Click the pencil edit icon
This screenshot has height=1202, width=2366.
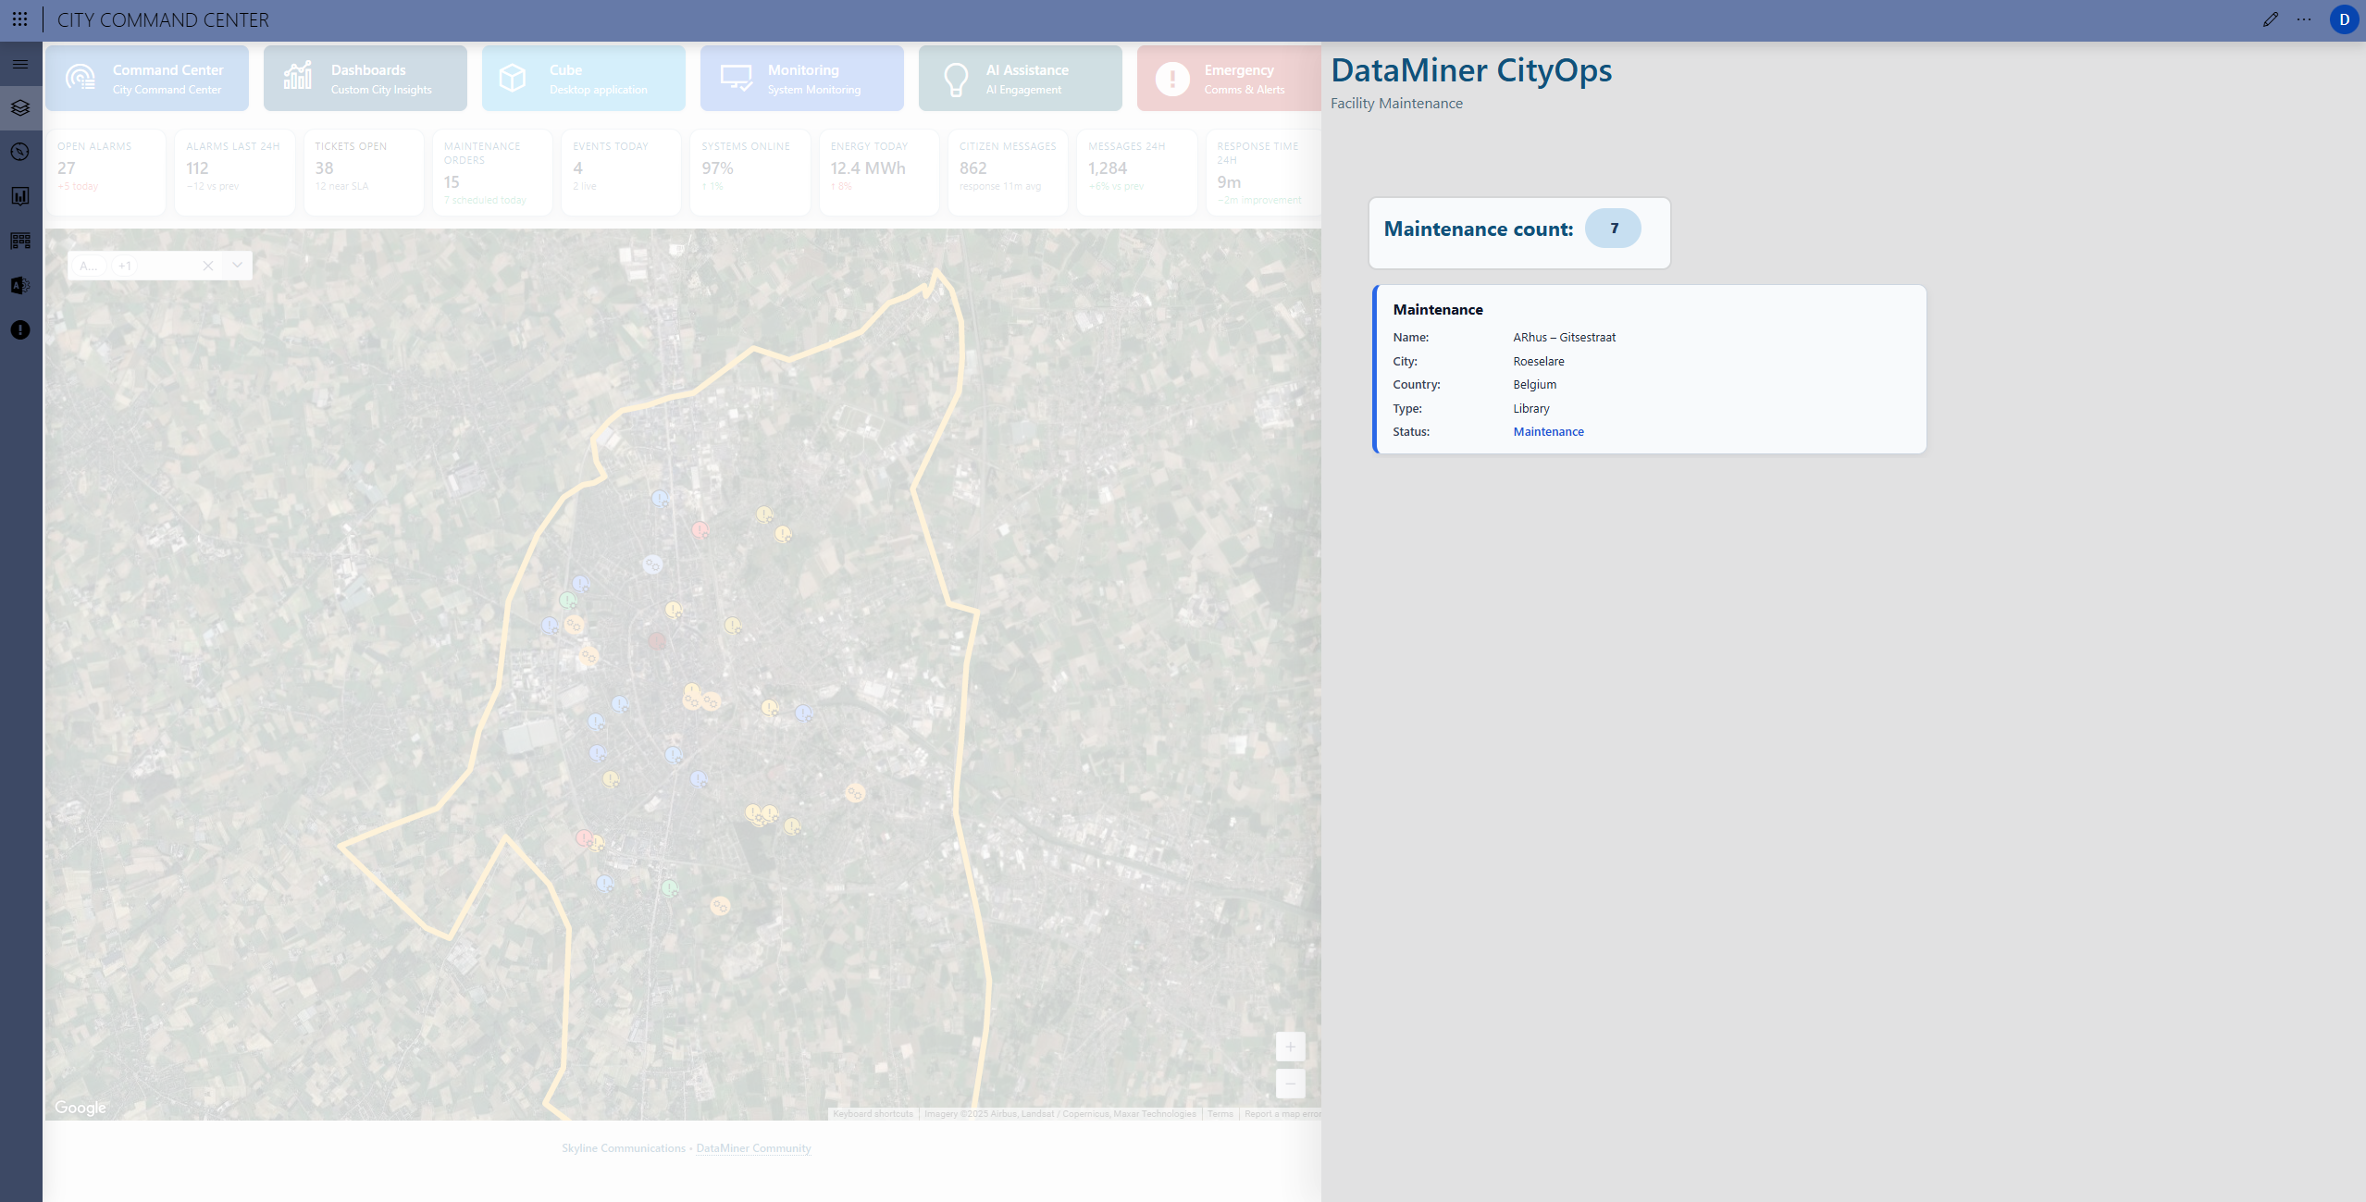tap(2270, 19)
